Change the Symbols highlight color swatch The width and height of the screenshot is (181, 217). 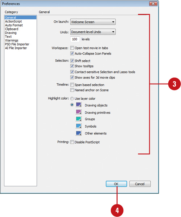coord(79,126)
